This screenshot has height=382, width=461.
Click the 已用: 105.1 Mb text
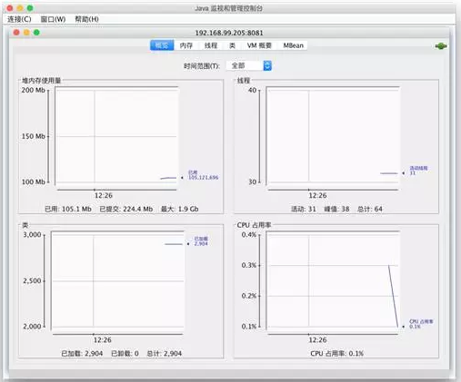click(68, 209)
